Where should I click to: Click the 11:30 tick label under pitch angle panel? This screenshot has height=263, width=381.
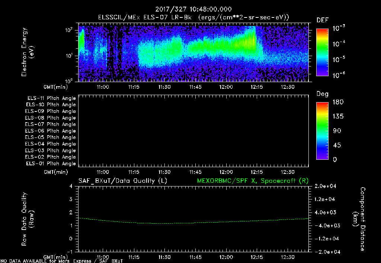164,172
